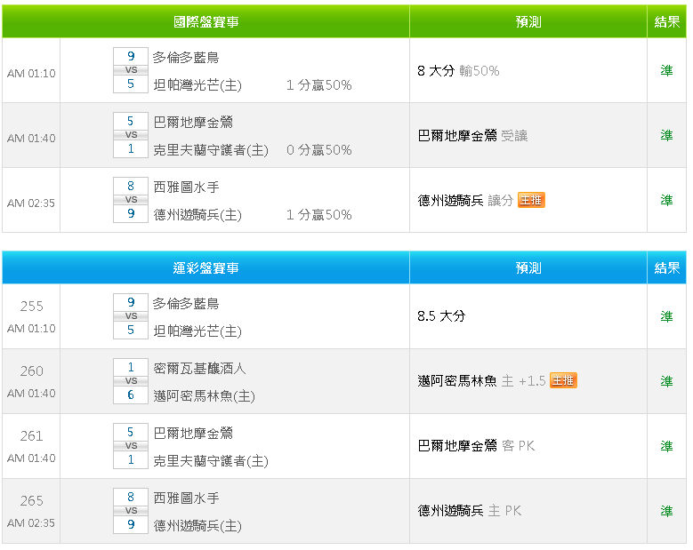This screenshot has width=693, height=550.
Task: Click the 預測 header in the green table
Action: click(x=528, y=21)
